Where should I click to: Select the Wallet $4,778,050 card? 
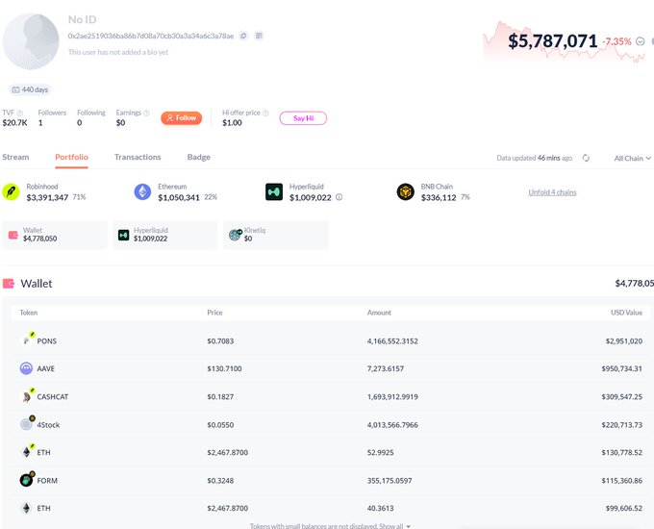click(55, 235)
